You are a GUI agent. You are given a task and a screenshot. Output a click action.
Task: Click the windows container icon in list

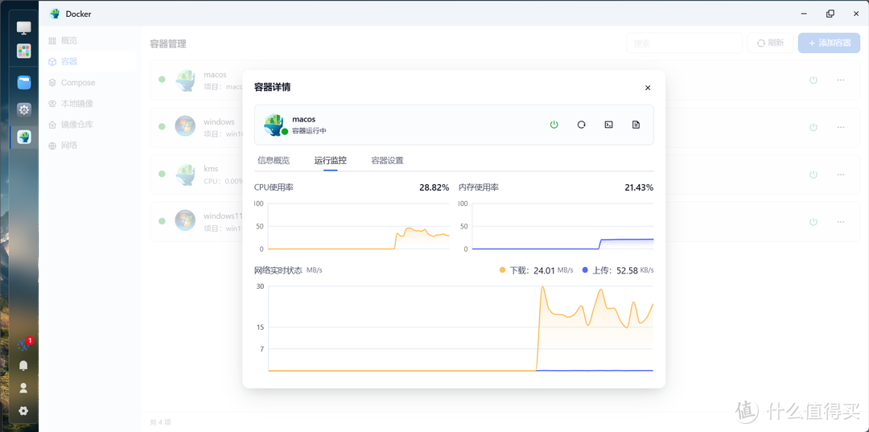pos(185,125)
